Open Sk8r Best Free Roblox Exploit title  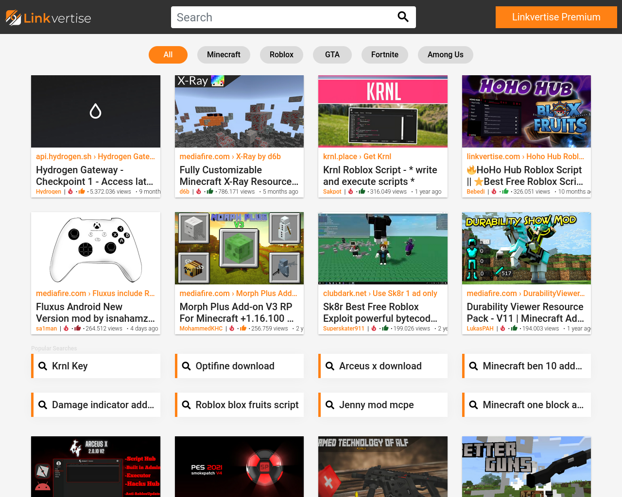pyautogui.click(x=383, y=313)
